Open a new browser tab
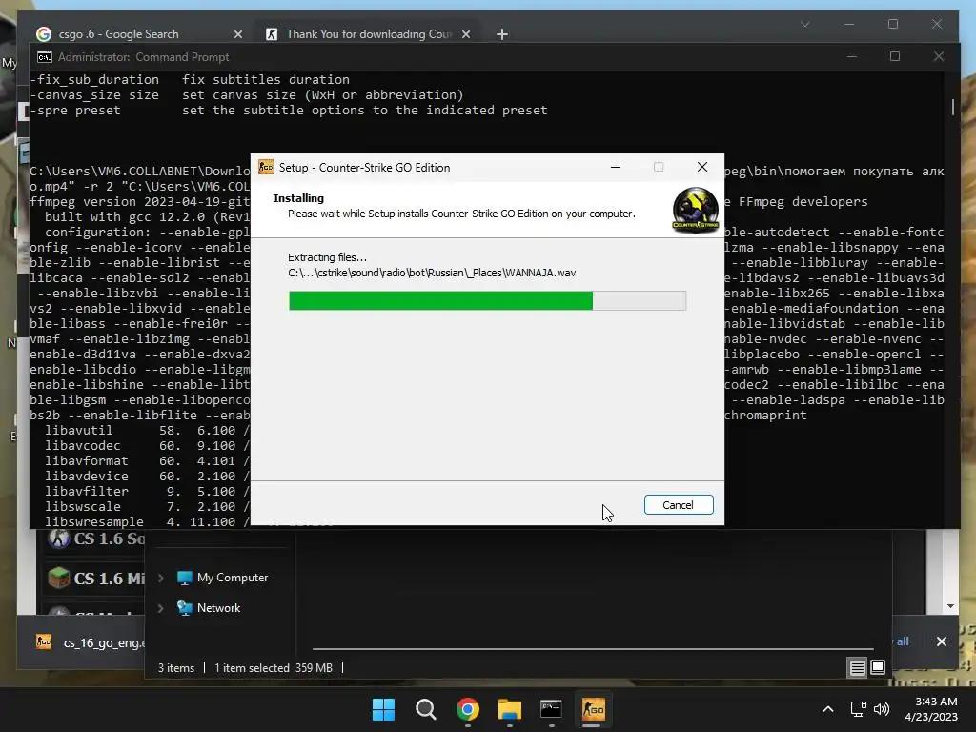Viewport: 976px width, 732px height. 502,34
